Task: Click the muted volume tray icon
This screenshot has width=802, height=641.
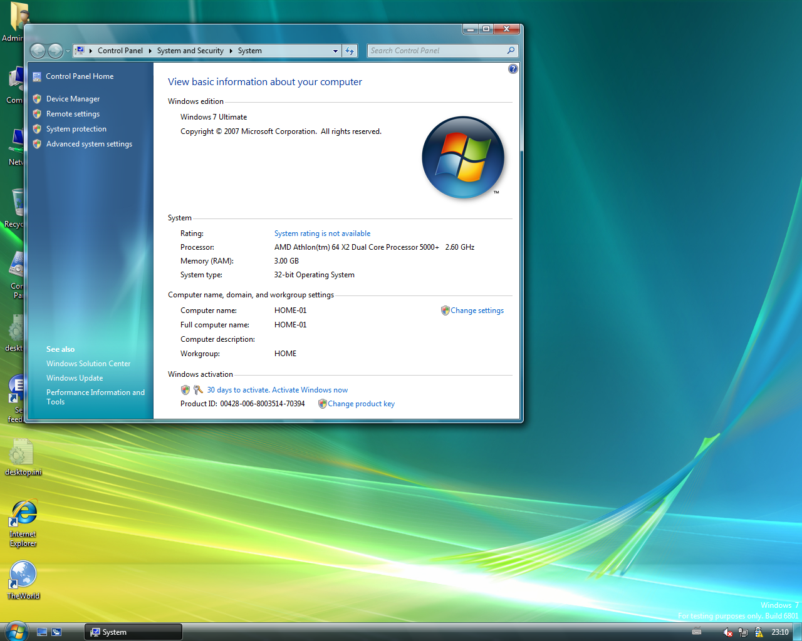Action: pyautogui.click(x=727, y=632)
